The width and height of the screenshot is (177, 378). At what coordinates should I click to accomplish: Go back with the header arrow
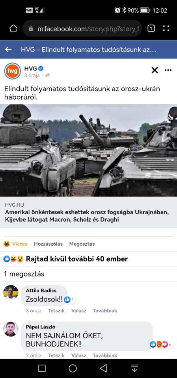[8, 50]
